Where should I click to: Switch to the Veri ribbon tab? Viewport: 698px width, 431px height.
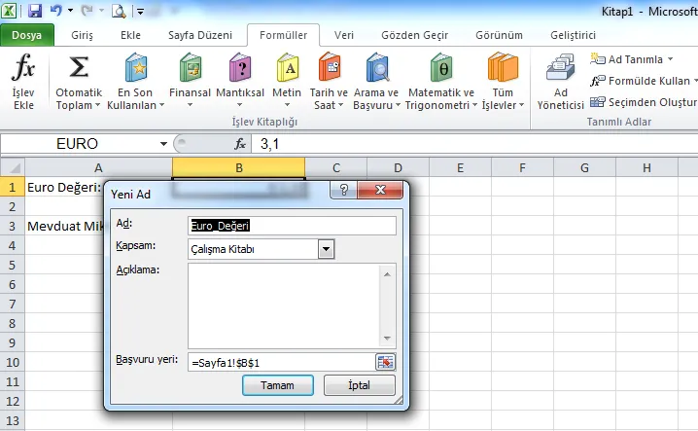click(x=344, y=34)
